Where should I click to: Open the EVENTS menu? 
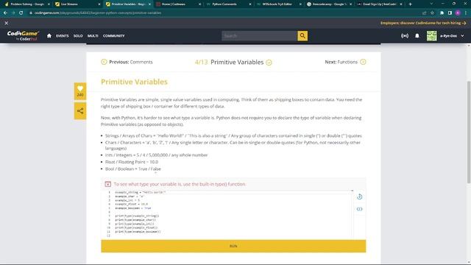(x=62, y=36)
